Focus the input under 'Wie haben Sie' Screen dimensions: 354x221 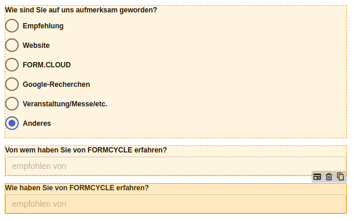click(176, 204)
